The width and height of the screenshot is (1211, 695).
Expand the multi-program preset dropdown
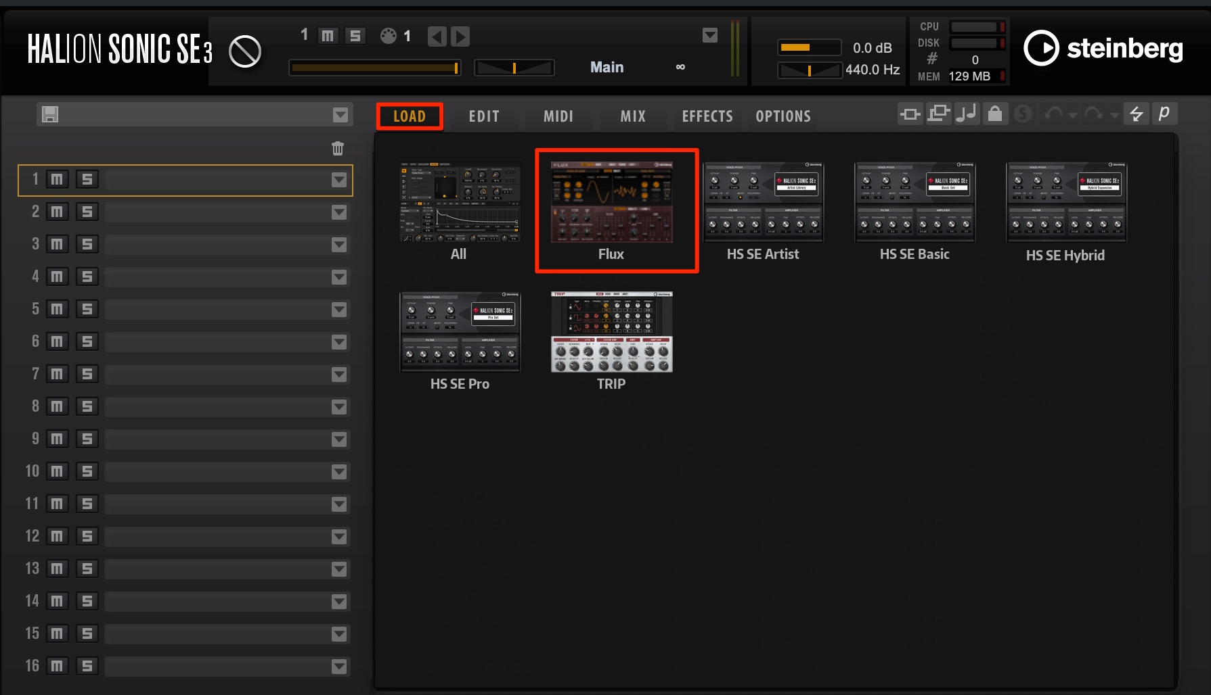point(340,115)
